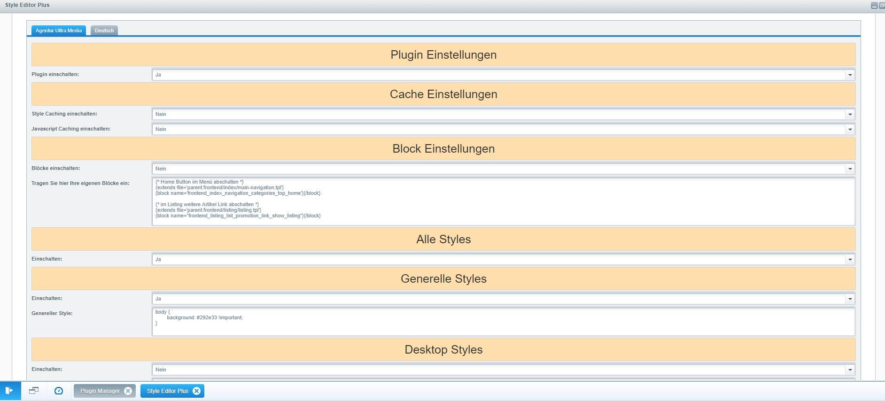This screenshot has width=885, height=401.
Task: Click the 'Genereller Style:' label
Action: coord(52,313)
